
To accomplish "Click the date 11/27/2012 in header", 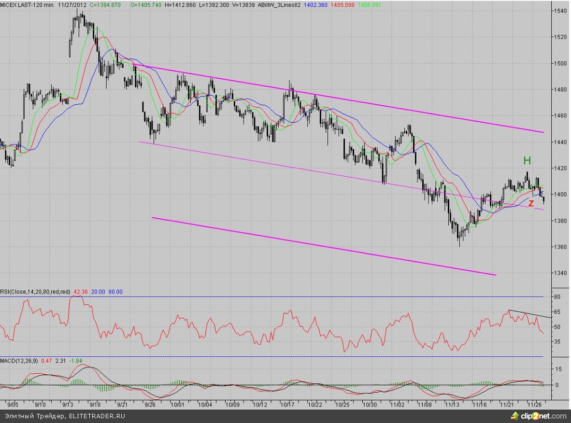I will (x=72, y=3).
